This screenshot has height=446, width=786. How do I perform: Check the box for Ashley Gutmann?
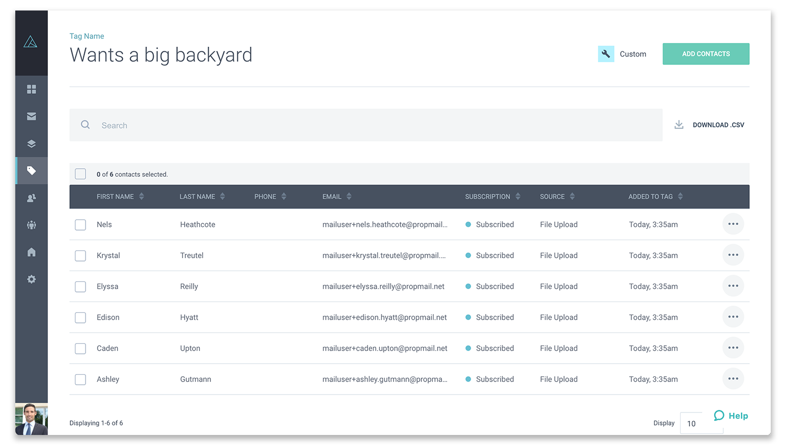pos(80,379)
